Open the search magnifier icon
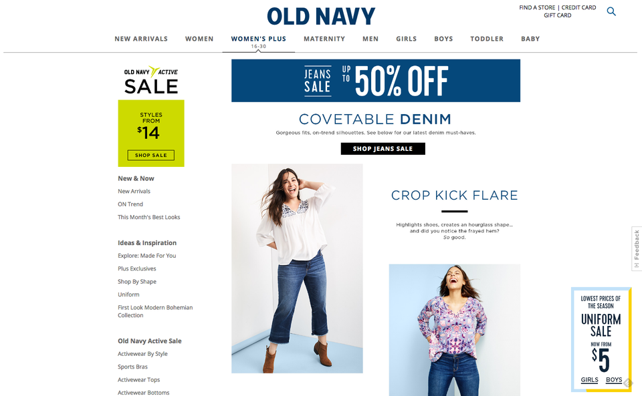The width and height of the screenshot is (642, 396). click(611, 11)
